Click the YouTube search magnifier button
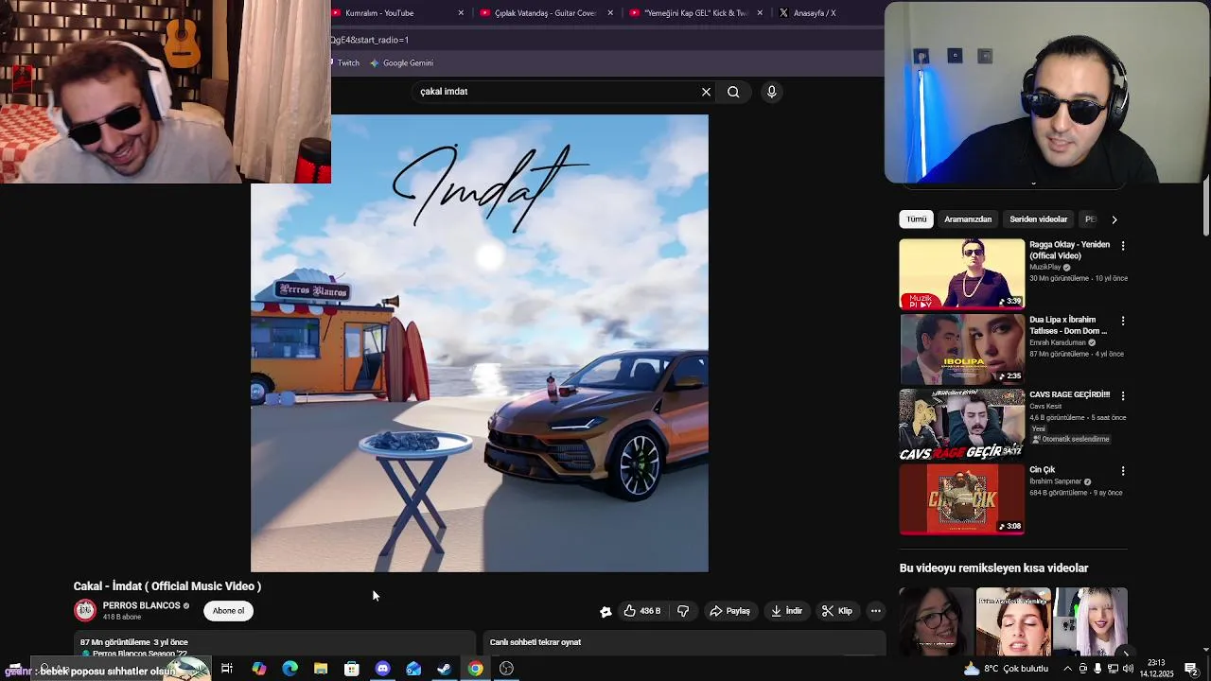This screenshot has width=1211, height=681. click(733, 92)
